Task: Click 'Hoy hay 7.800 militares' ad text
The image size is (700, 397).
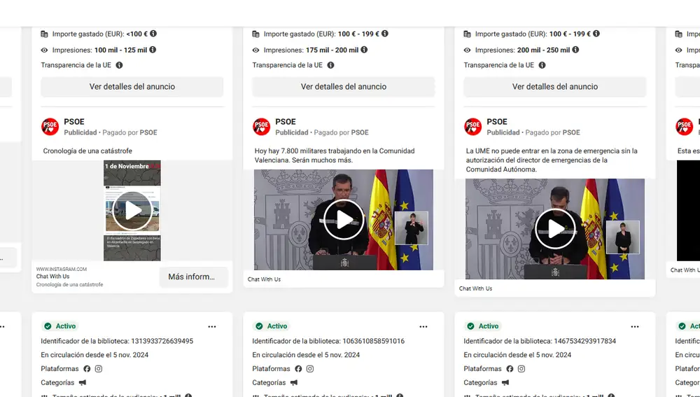Action: pos(335,155)
